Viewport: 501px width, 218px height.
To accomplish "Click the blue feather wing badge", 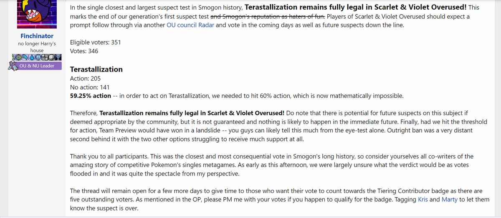I will 25,57.
